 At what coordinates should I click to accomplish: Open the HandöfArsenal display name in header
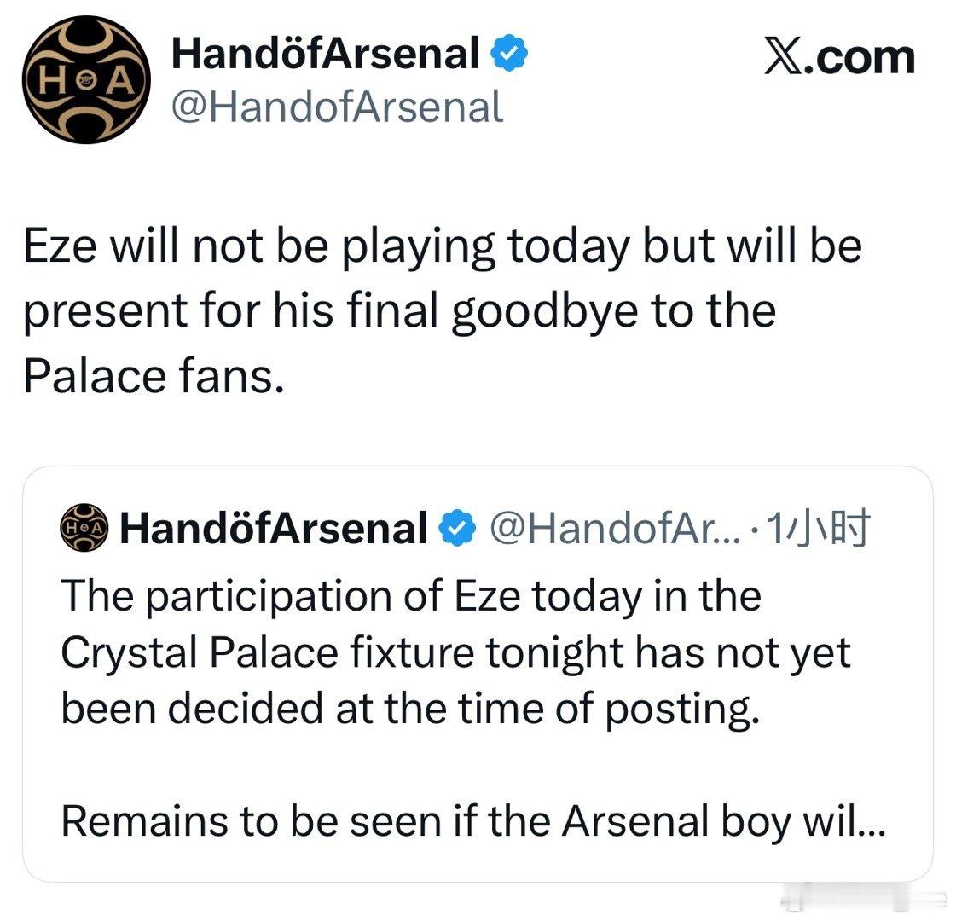[x=325, y=53]
